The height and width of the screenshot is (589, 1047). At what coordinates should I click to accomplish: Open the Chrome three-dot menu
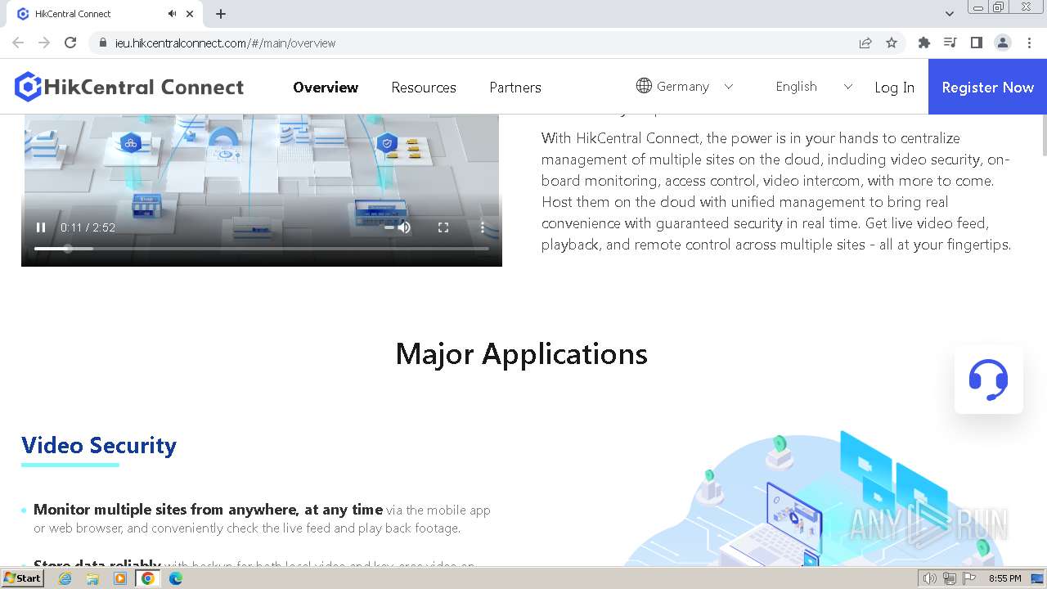click(x=1029, y=43)
